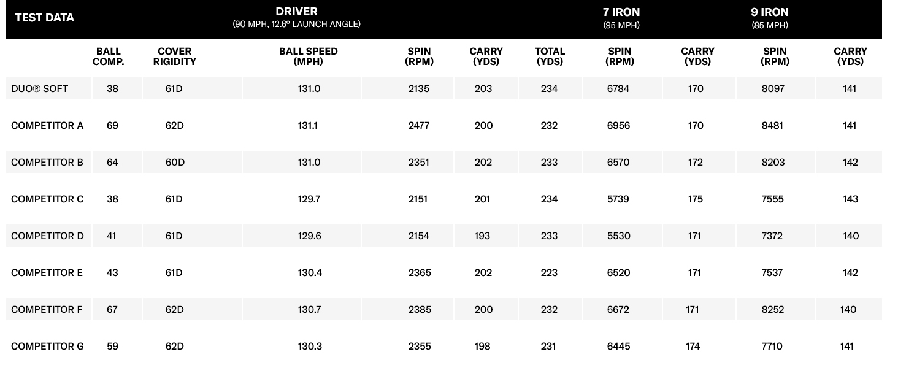Viewport: 898px width, 368px height.
Task: Click the COVER RIGIDITY column header
Action: (x=175, y=56)
